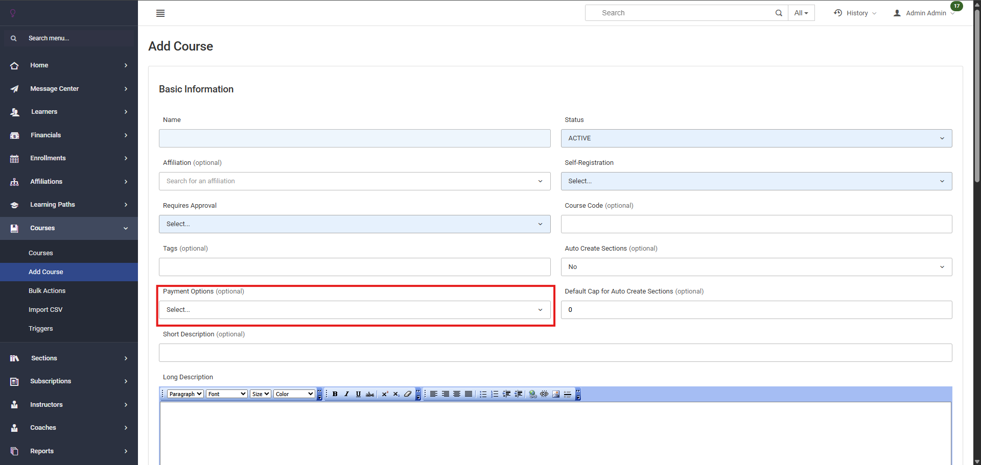Focus the Course Code input field
This screenshot has height=465, width=981.
(756, 224)
